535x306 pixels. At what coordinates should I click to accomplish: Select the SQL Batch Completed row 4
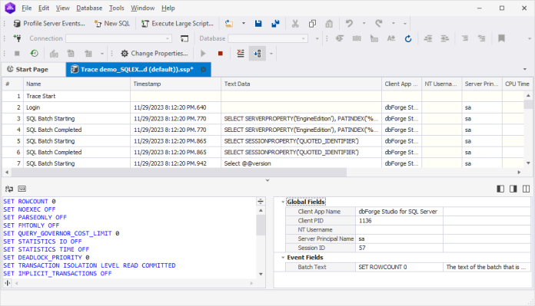263,130
